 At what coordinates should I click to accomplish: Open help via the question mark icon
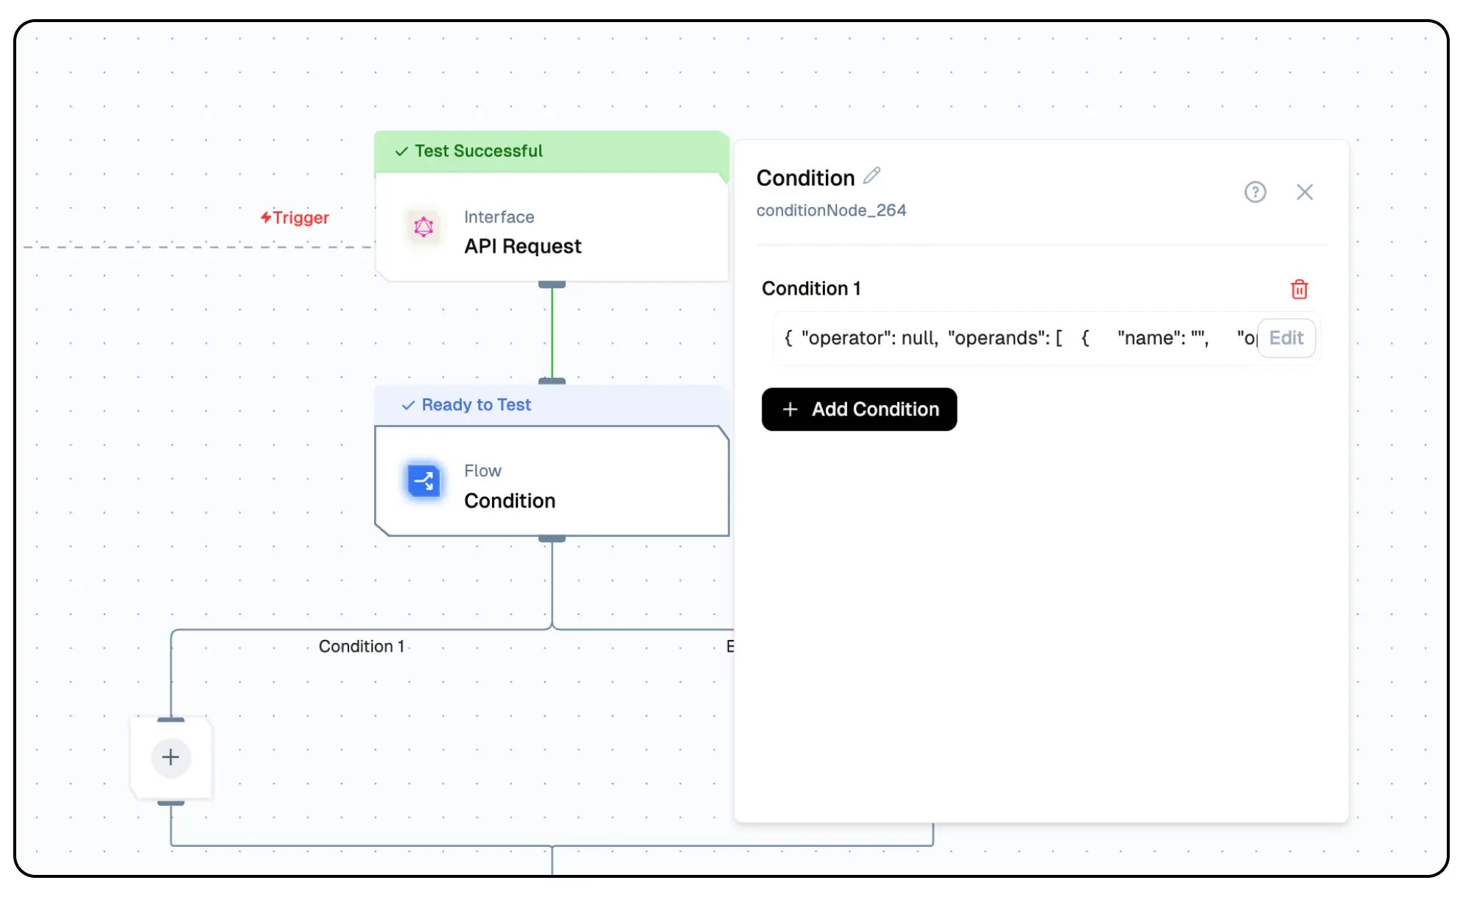tap(1255, 192)
